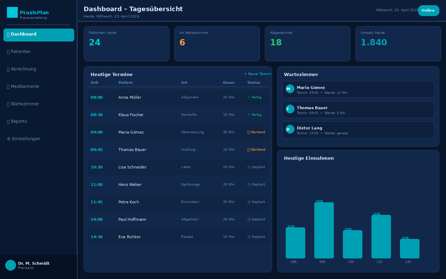Click the Im Wartezimmer stat card
The width and height of the screenshot is (446, 279).
coord(217,44)
